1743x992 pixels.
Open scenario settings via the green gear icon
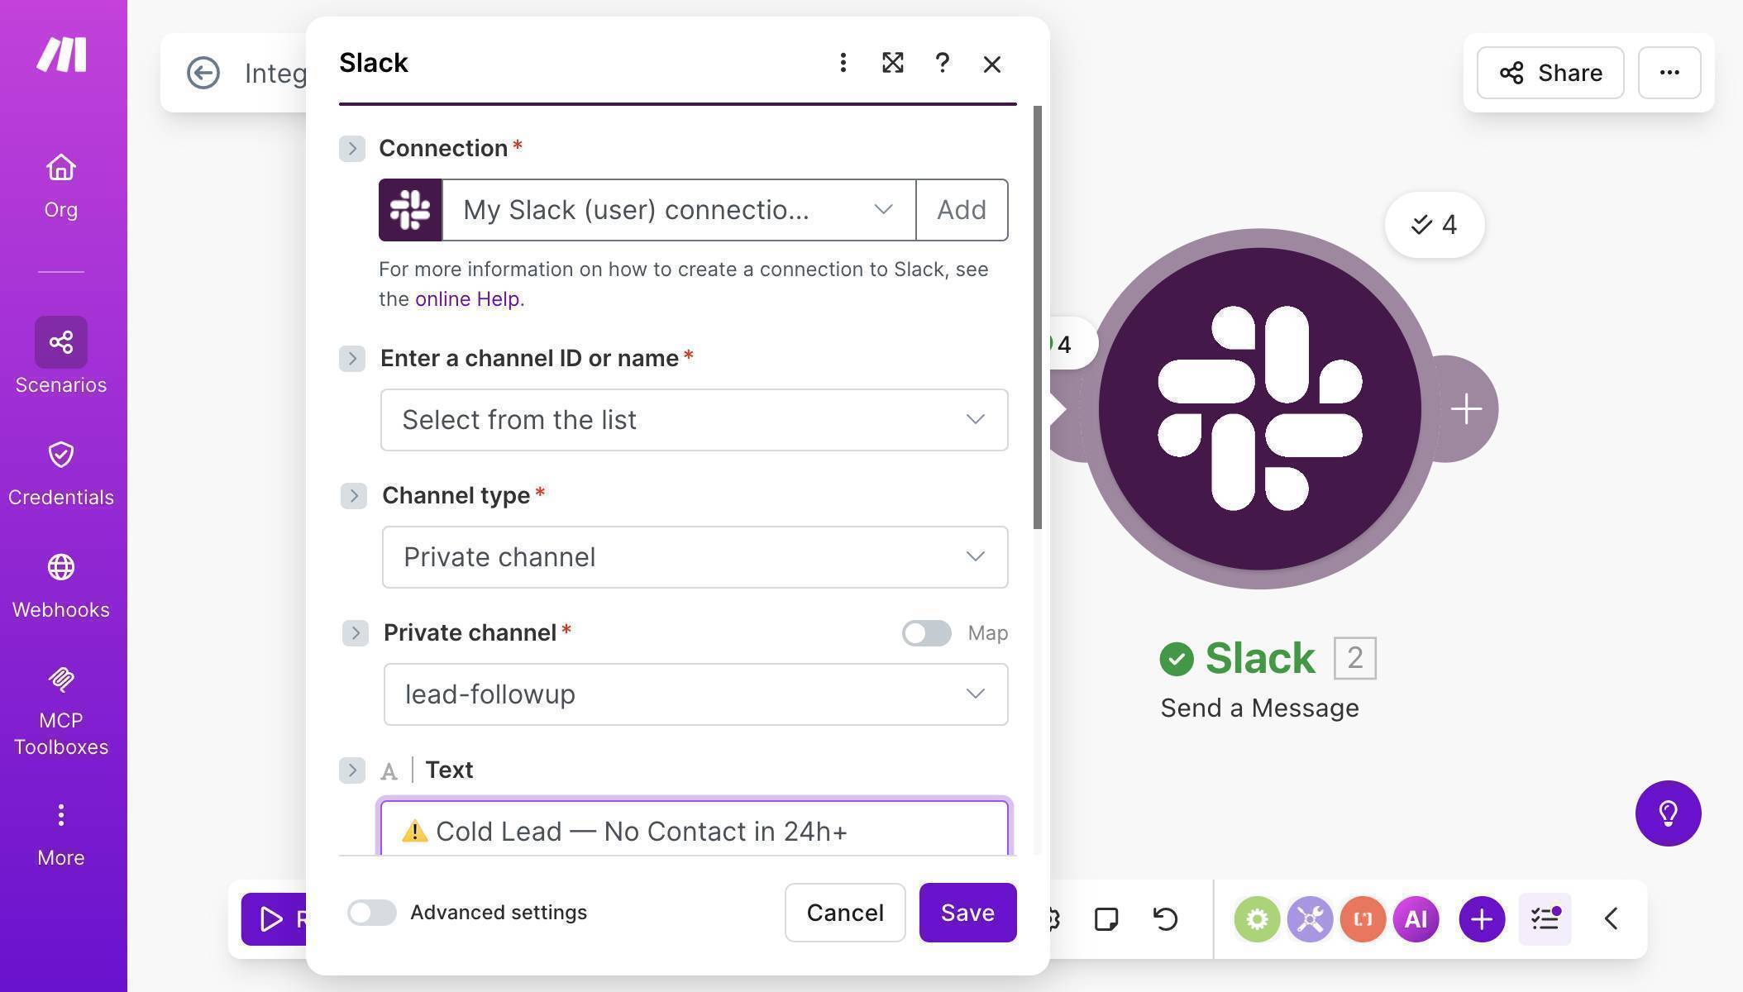(x=1258, y=918)
